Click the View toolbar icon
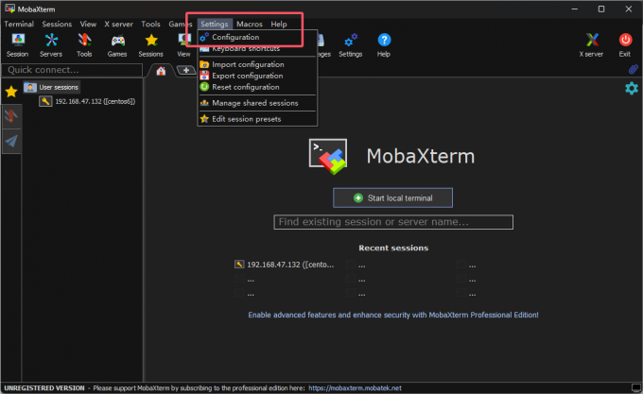 183,45
